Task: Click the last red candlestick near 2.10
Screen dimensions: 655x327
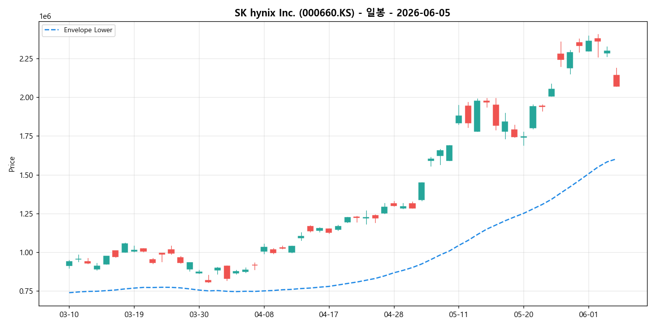Action: [x=616, y=81]
